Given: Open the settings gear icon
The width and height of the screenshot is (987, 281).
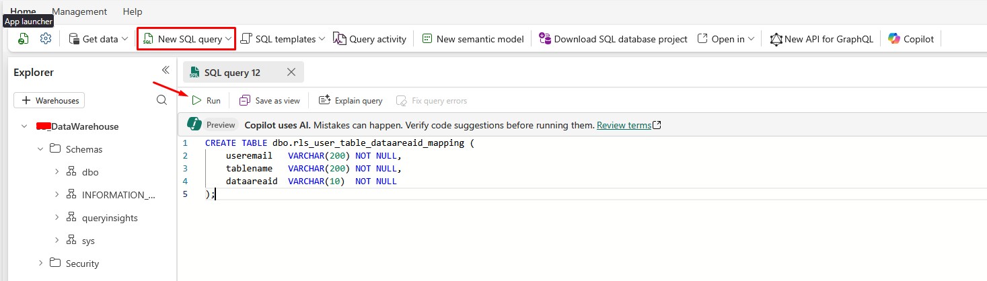Looking at the screenshot, I should click(x=46, y=38).
